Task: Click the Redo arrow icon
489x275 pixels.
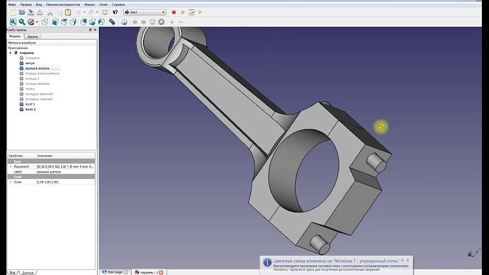Action: point(91,12)
